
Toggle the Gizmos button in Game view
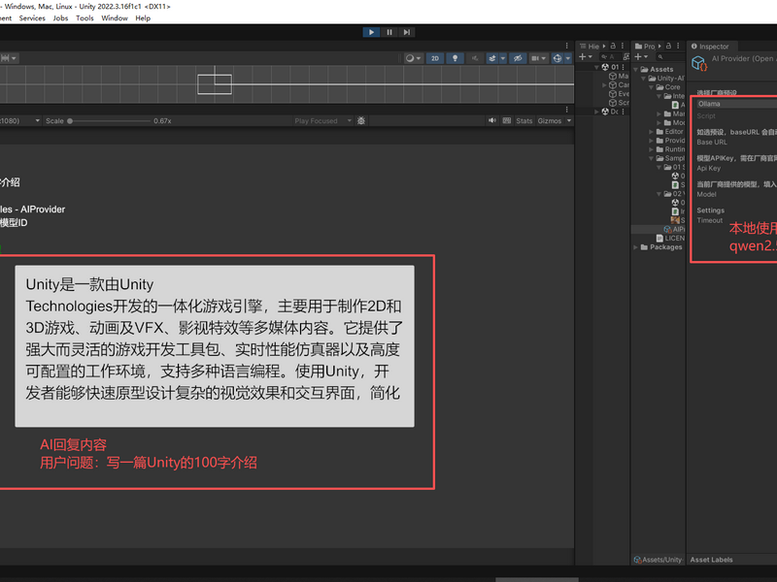(550, 120)
